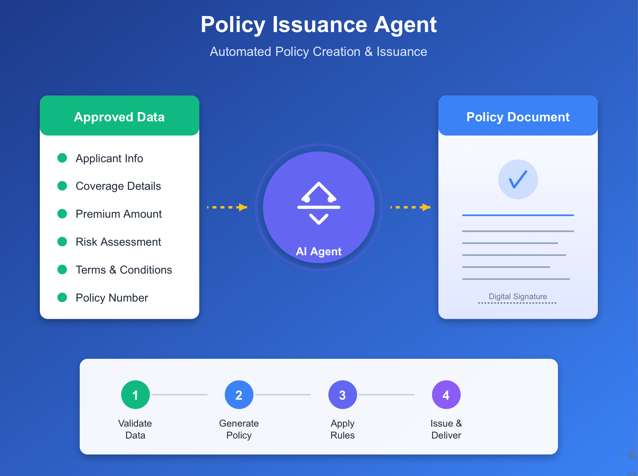Click the Applicant Info item
This screenshot has height=476, width=638.
point(109,158)
